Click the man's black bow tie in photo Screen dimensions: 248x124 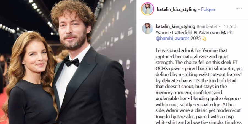tap(72, 62)
